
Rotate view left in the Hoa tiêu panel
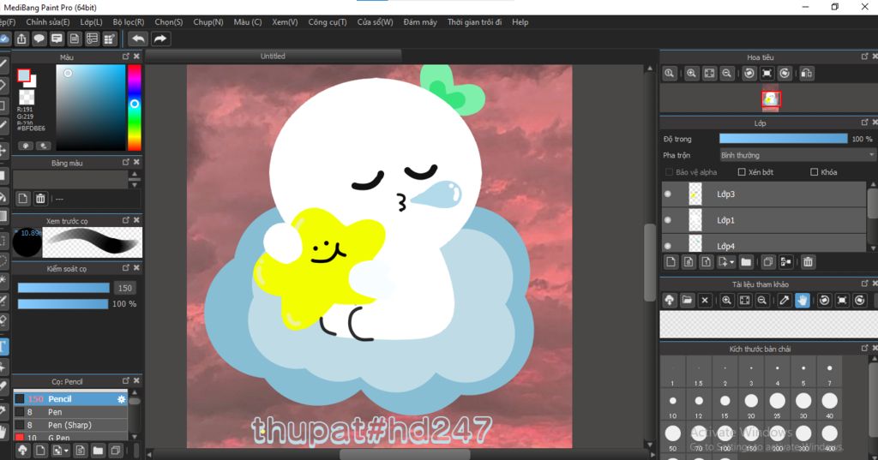coord(749,74)
